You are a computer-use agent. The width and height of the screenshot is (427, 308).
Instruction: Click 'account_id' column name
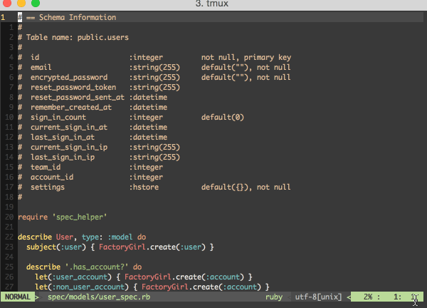tap(52, 177)
